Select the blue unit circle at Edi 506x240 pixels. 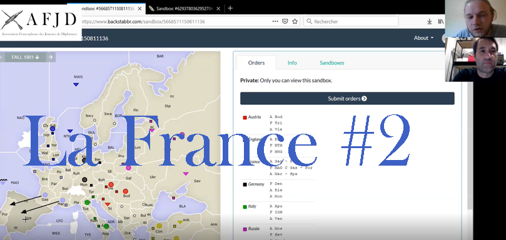53,129
